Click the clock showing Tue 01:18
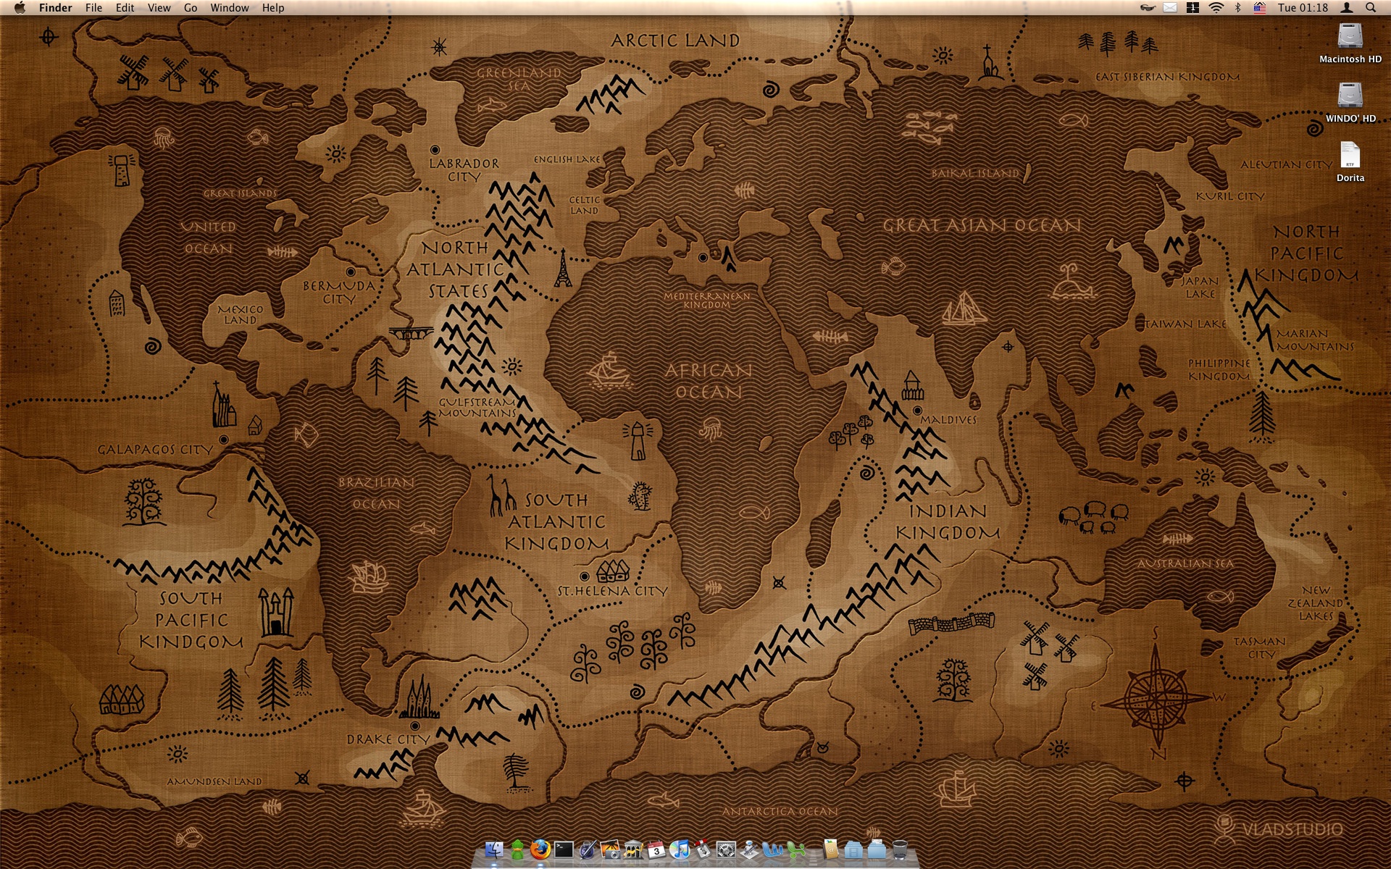 click(1303, 8)
